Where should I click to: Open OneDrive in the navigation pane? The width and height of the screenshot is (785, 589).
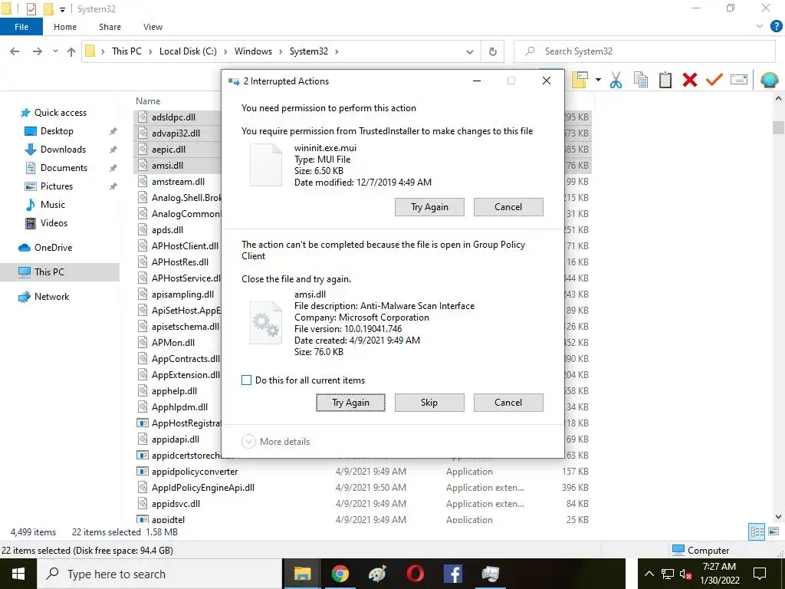click(53, 248)
